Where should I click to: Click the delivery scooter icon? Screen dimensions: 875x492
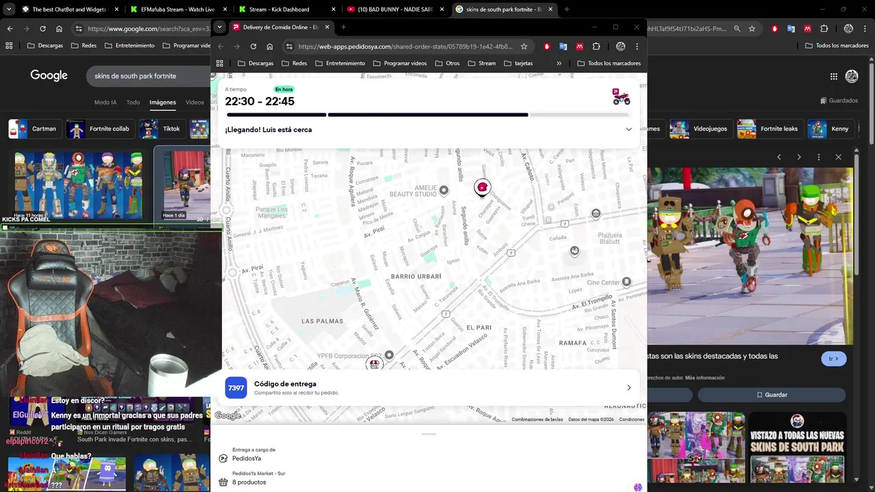click(x=621, y=97)
